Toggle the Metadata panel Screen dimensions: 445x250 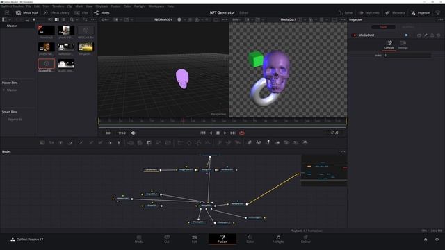coord(396,12)
